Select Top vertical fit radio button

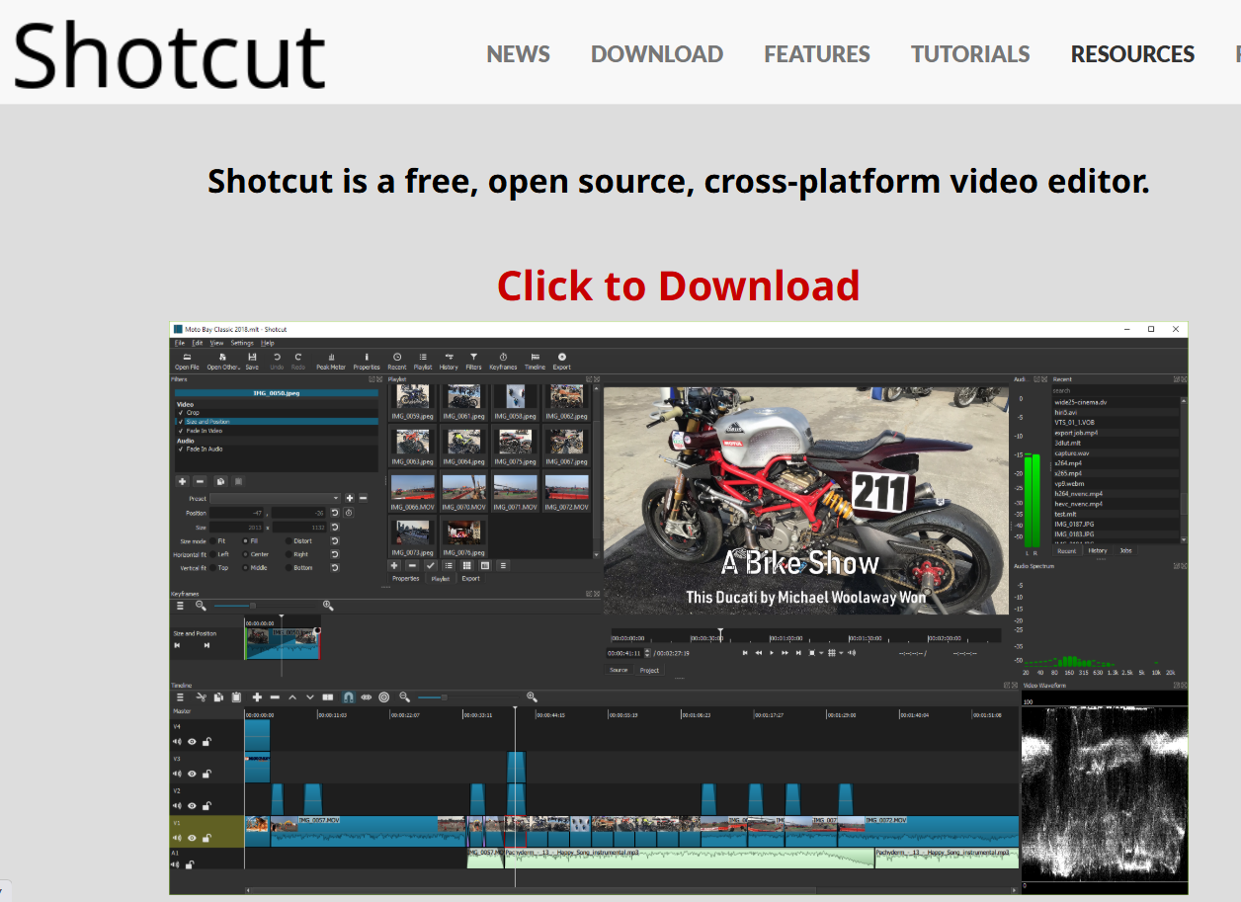212,568
